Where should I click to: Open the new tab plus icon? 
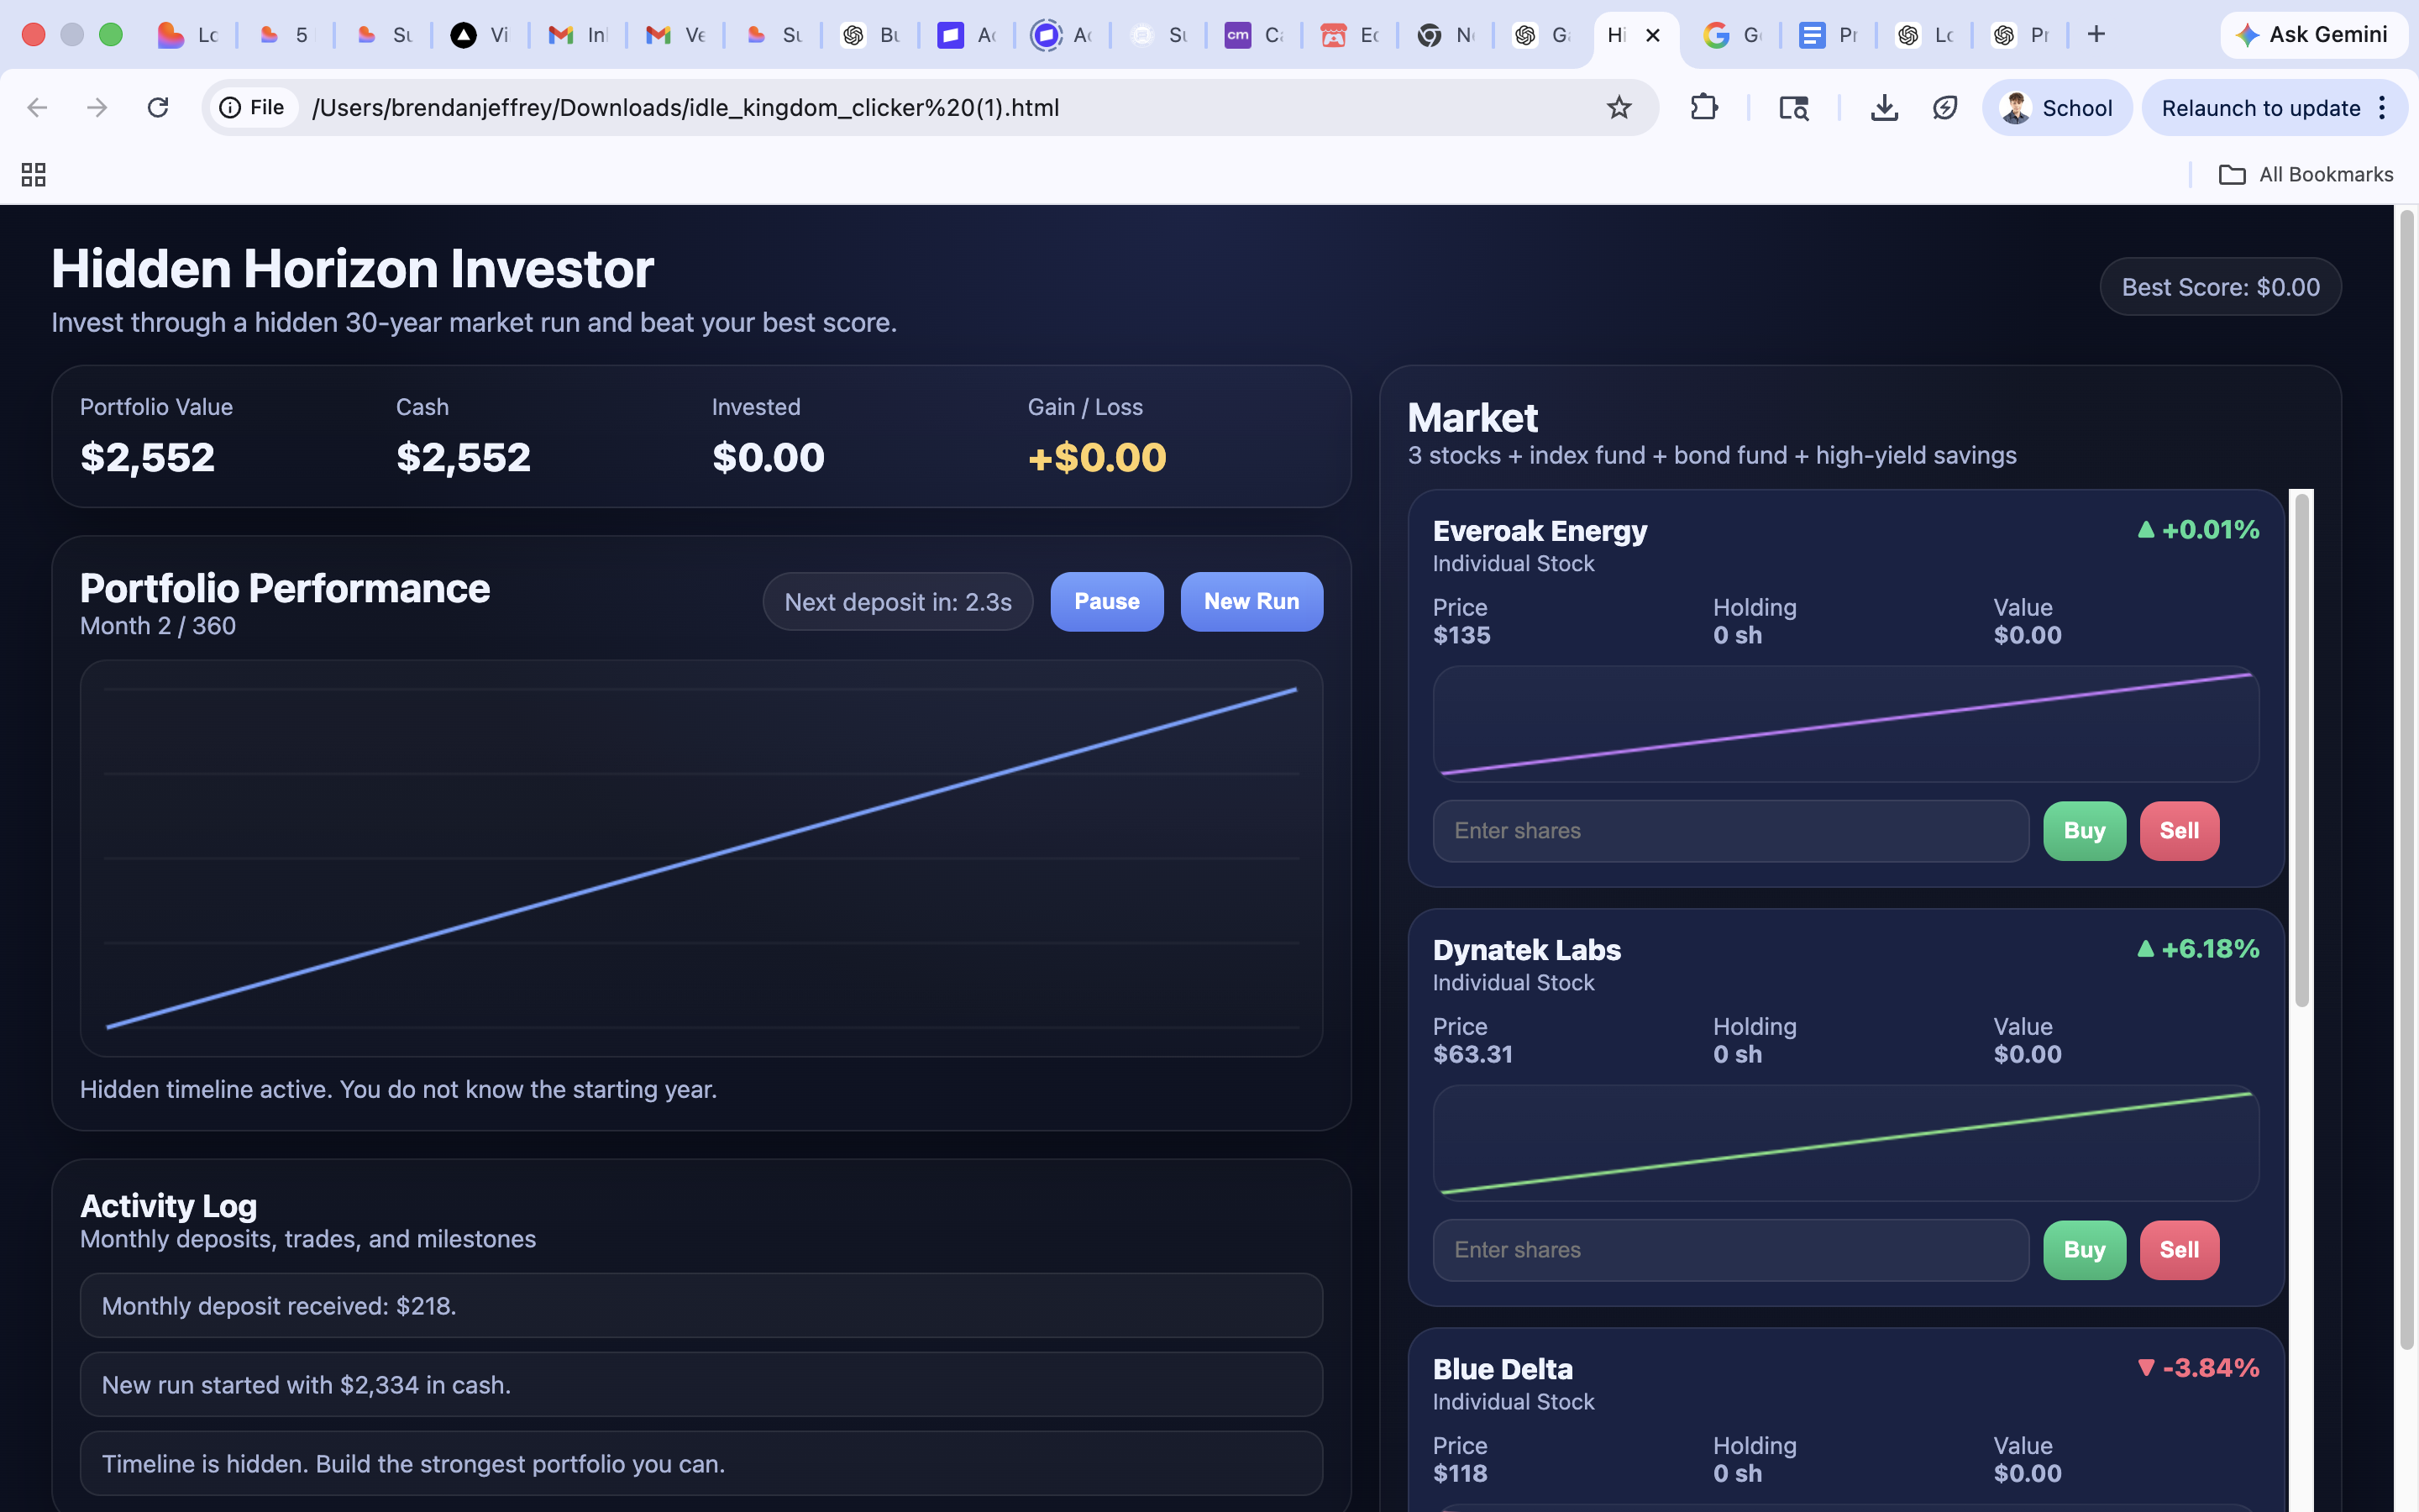click(2096, 35)
